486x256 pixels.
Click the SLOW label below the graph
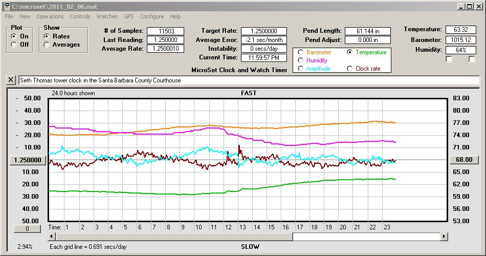250,247
